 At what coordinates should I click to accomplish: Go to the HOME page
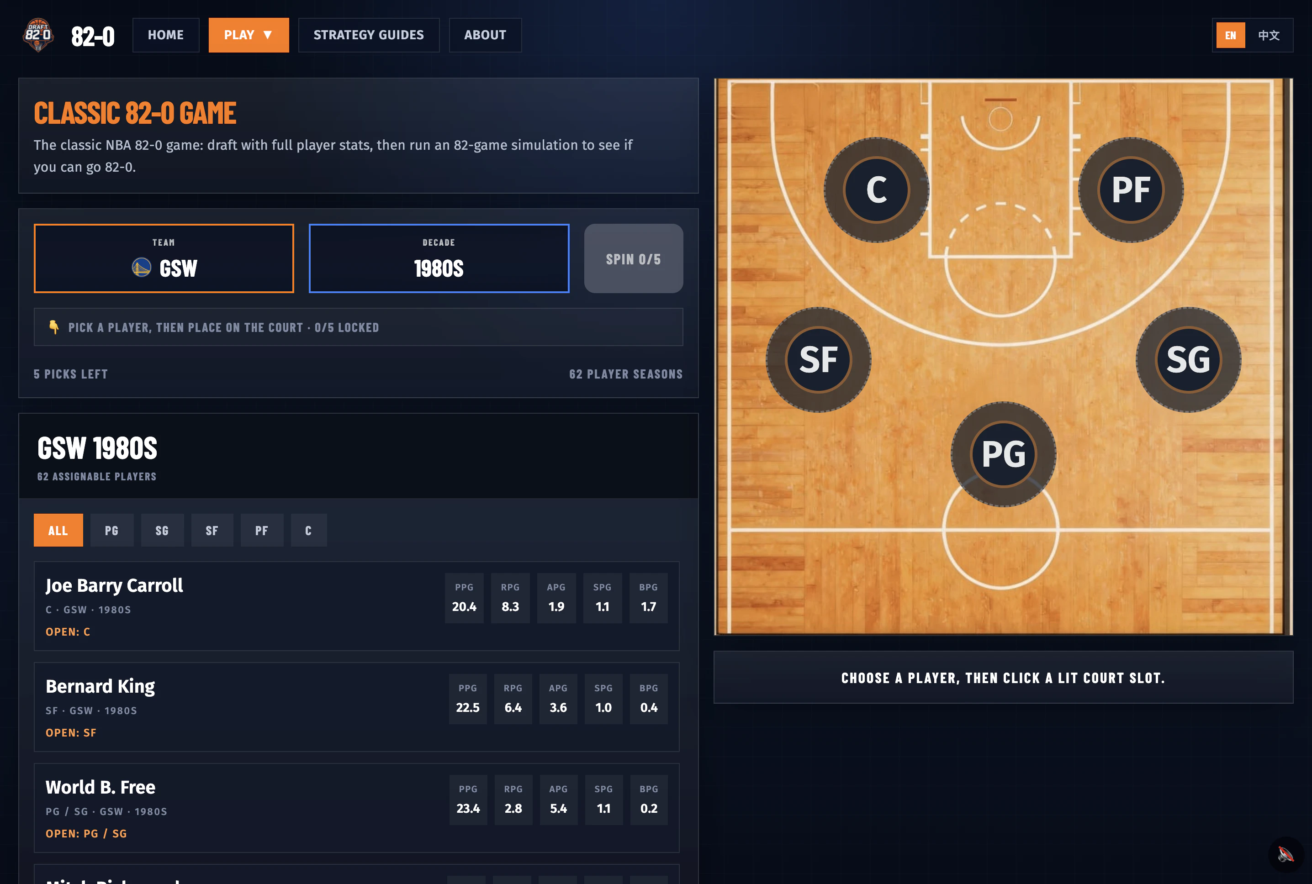pos(166,35)
